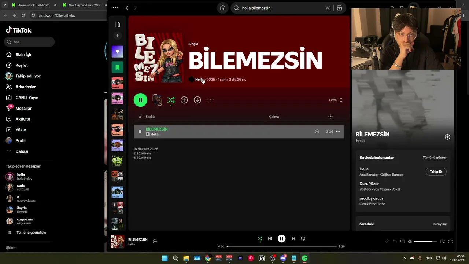Switch Spotify to full screen
469x264 pixels.
point(450,242)
